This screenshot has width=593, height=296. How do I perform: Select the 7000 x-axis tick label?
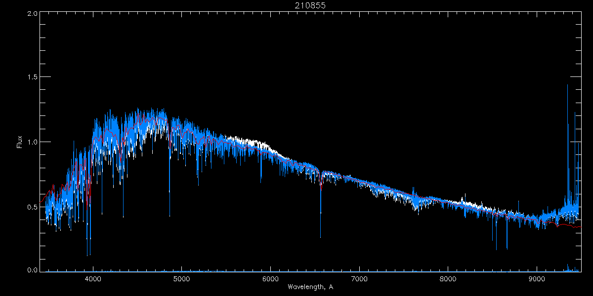(359, 278)
